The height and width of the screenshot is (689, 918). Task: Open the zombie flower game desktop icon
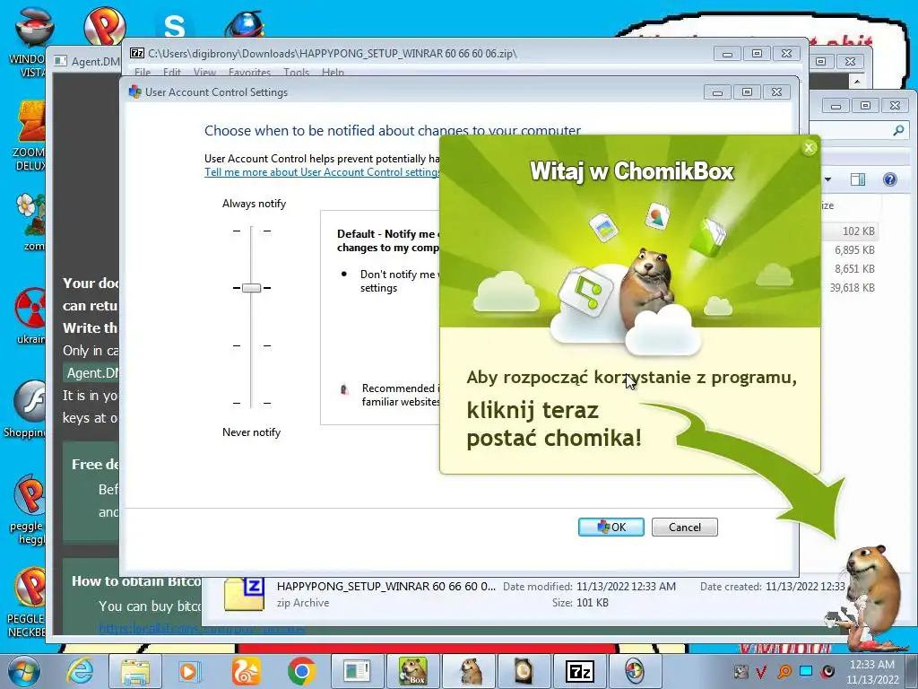[x=30, y=222]
